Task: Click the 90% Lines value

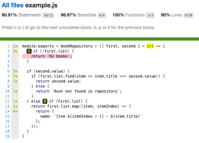Action: (x=166, y=15)
